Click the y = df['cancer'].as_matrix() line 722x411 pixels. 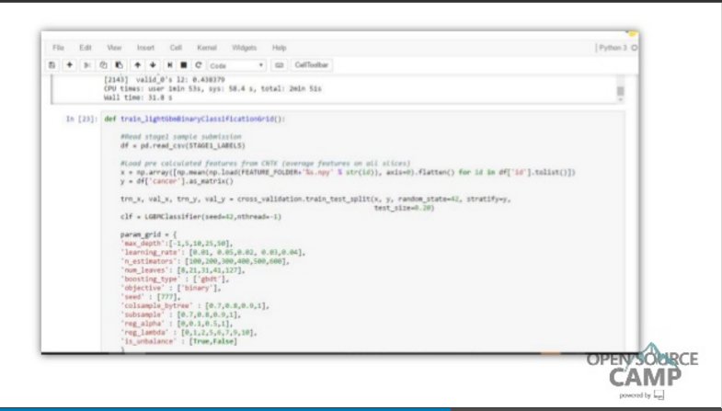tap(178, 181)
